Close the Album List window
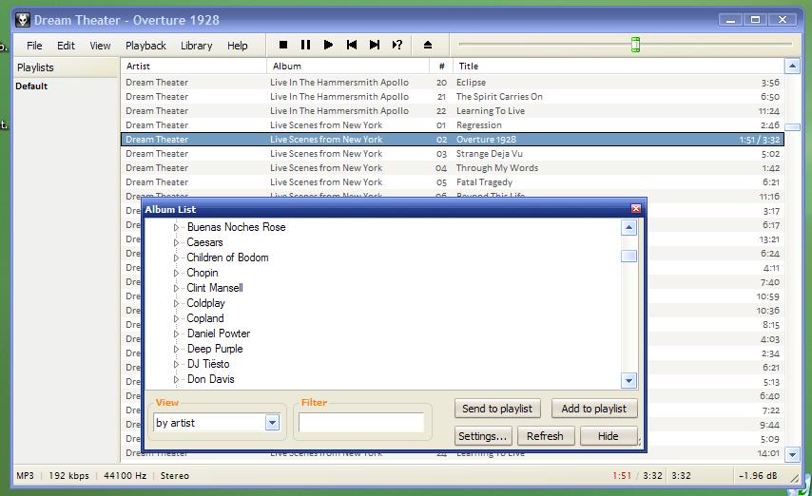Screen dimensions: 812x496 coord(636,209)
